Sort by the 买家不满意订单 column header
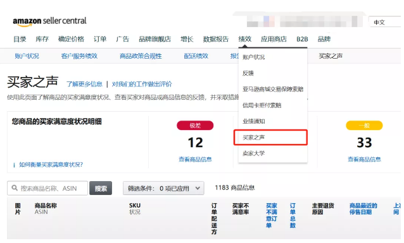404x243 pixels. (x=271, y=215)
